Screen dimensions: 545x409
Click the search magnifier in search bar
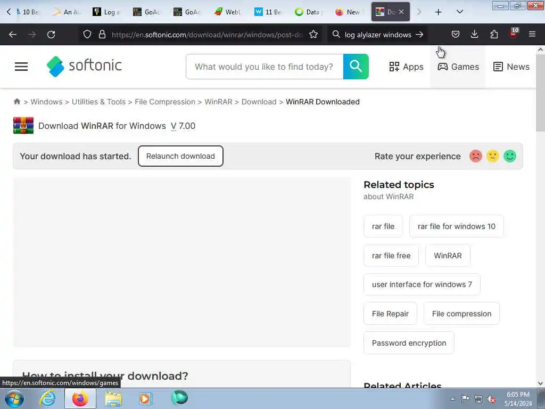pos(336,35)
